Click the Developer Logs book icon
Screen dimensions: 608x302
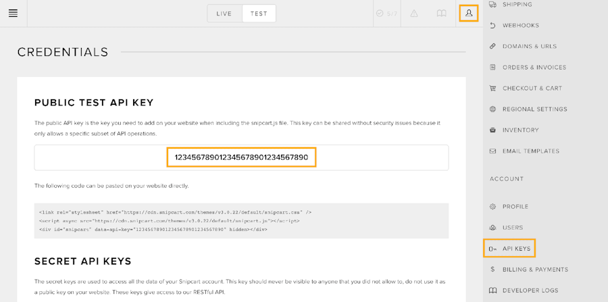pos(493,291)
